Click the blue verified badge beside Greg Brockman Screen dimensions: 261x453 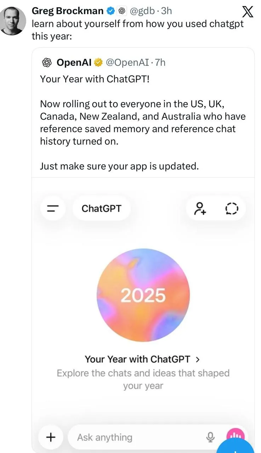(110, 11)
